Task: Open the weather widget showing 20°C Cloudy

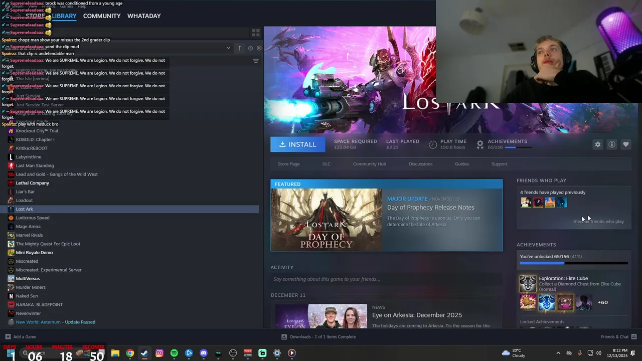Action: tap(513, 353)
